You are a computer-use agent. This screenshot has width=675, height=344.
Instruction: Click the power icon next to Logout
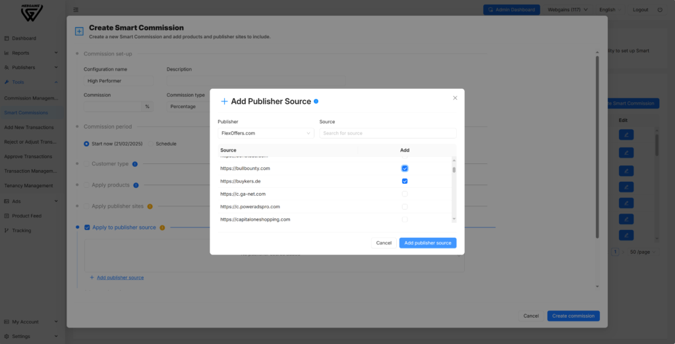click(660, 9)
